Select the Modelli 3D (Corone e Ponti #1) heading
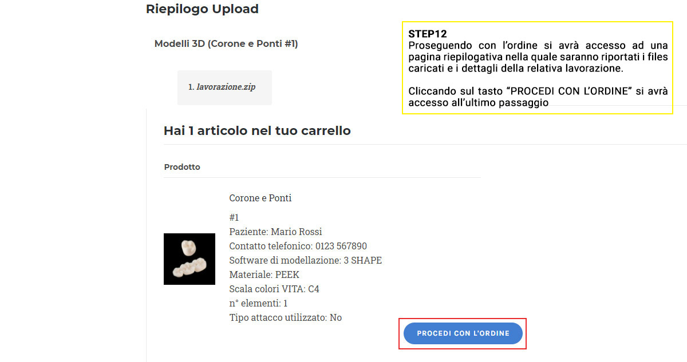The height and width of the screenshot is (362, 687). click(226, 43)
